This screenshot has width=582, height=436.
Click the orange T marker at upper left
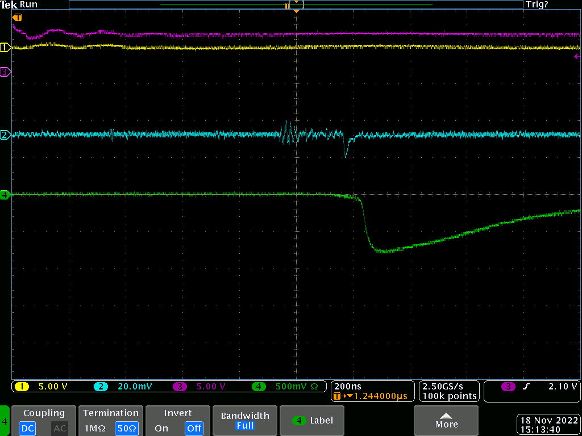(x=17, y=18)
